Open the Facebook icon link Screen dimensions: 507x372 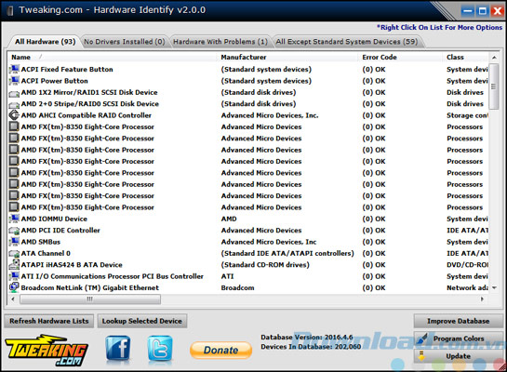tap(118, 348)
